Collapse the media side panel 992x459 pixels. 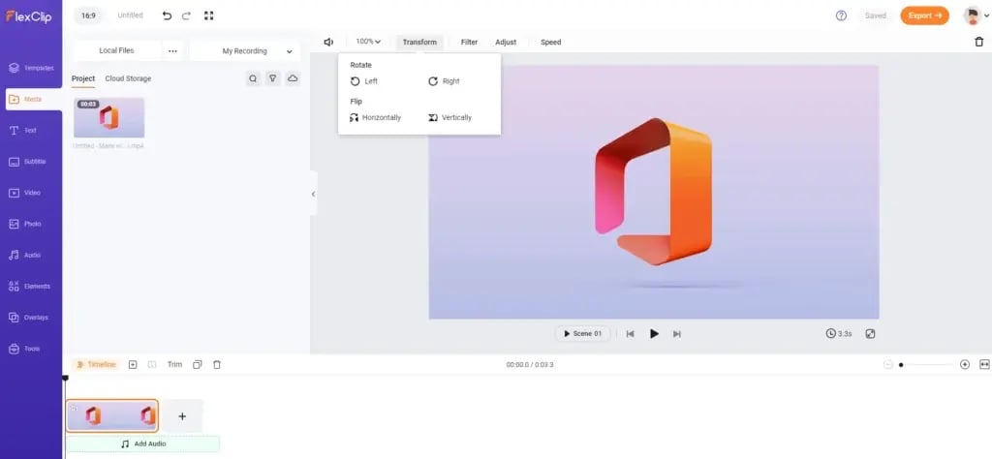click(313, 194)
